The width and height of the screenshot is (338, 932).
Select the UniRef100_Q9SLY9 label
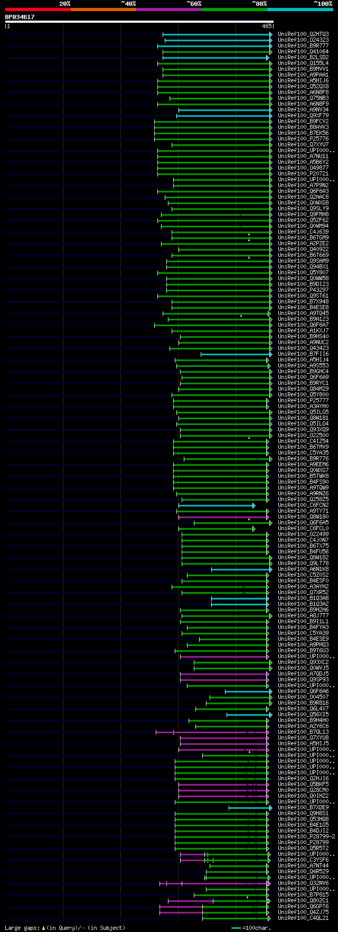click(303, 208)
